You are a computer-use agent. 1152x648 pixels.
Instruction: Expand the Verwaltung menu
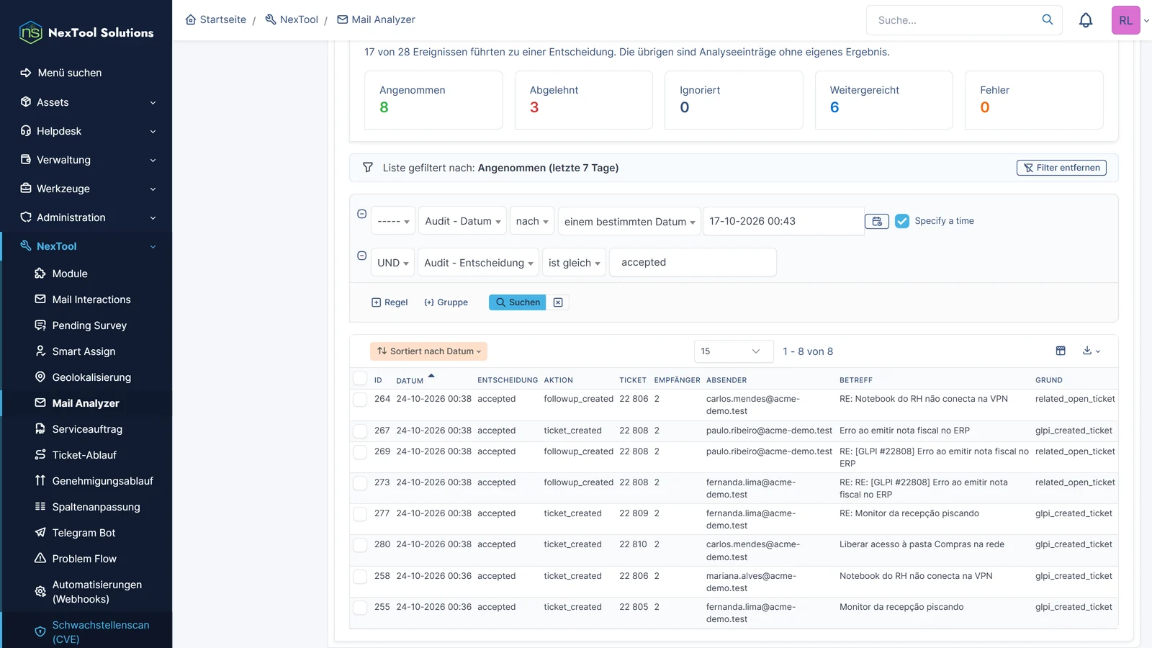86,160
